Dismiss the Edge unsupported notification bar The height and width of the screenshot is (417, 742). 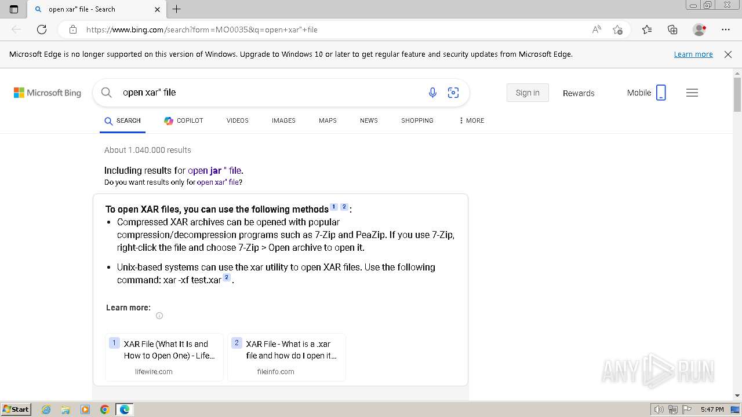point(728,54)
